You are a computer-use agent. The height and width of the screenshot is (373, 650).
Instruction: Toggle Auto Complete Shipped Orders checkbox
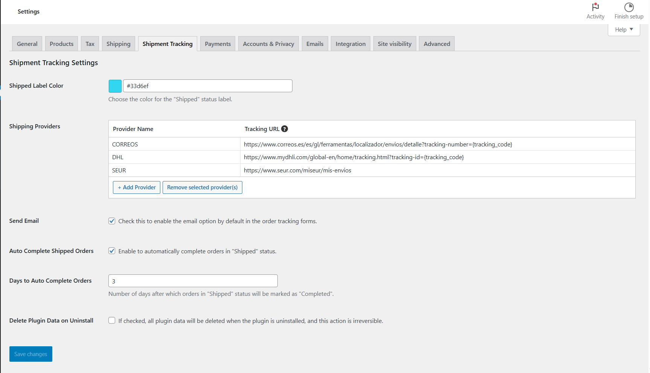click(112, 251)
